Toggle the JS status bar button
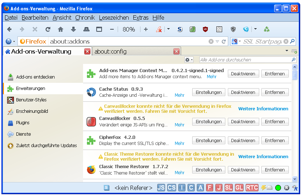302x196 pixels. coord(161,188)
